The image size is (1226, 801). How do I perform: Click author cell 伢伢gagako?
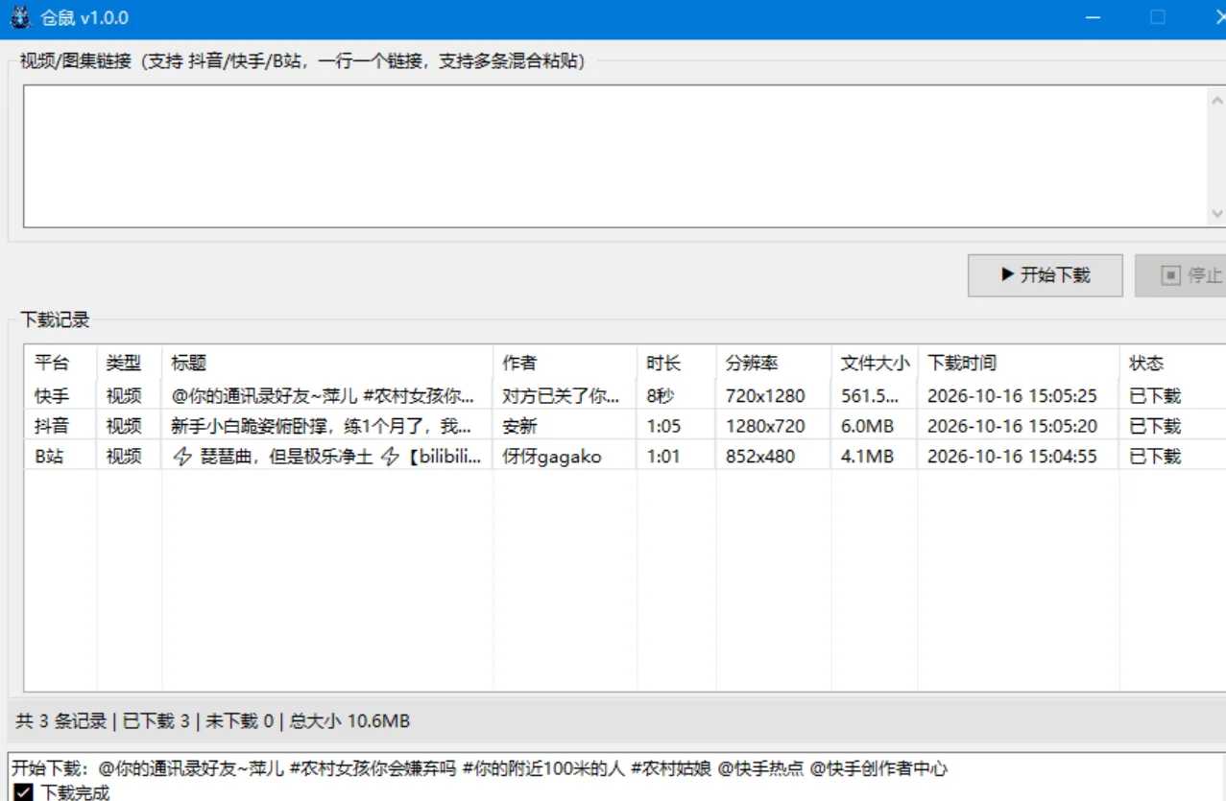tap(551, 457)
